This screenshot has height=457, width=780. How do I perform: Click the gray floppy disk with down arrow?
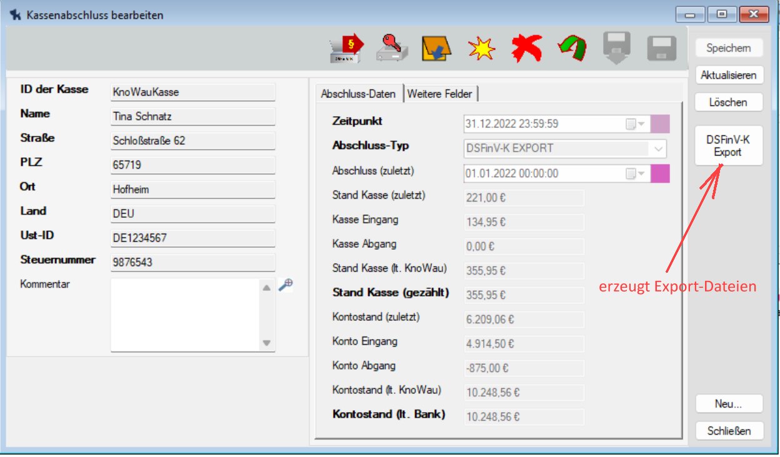[x=617, y=48]
